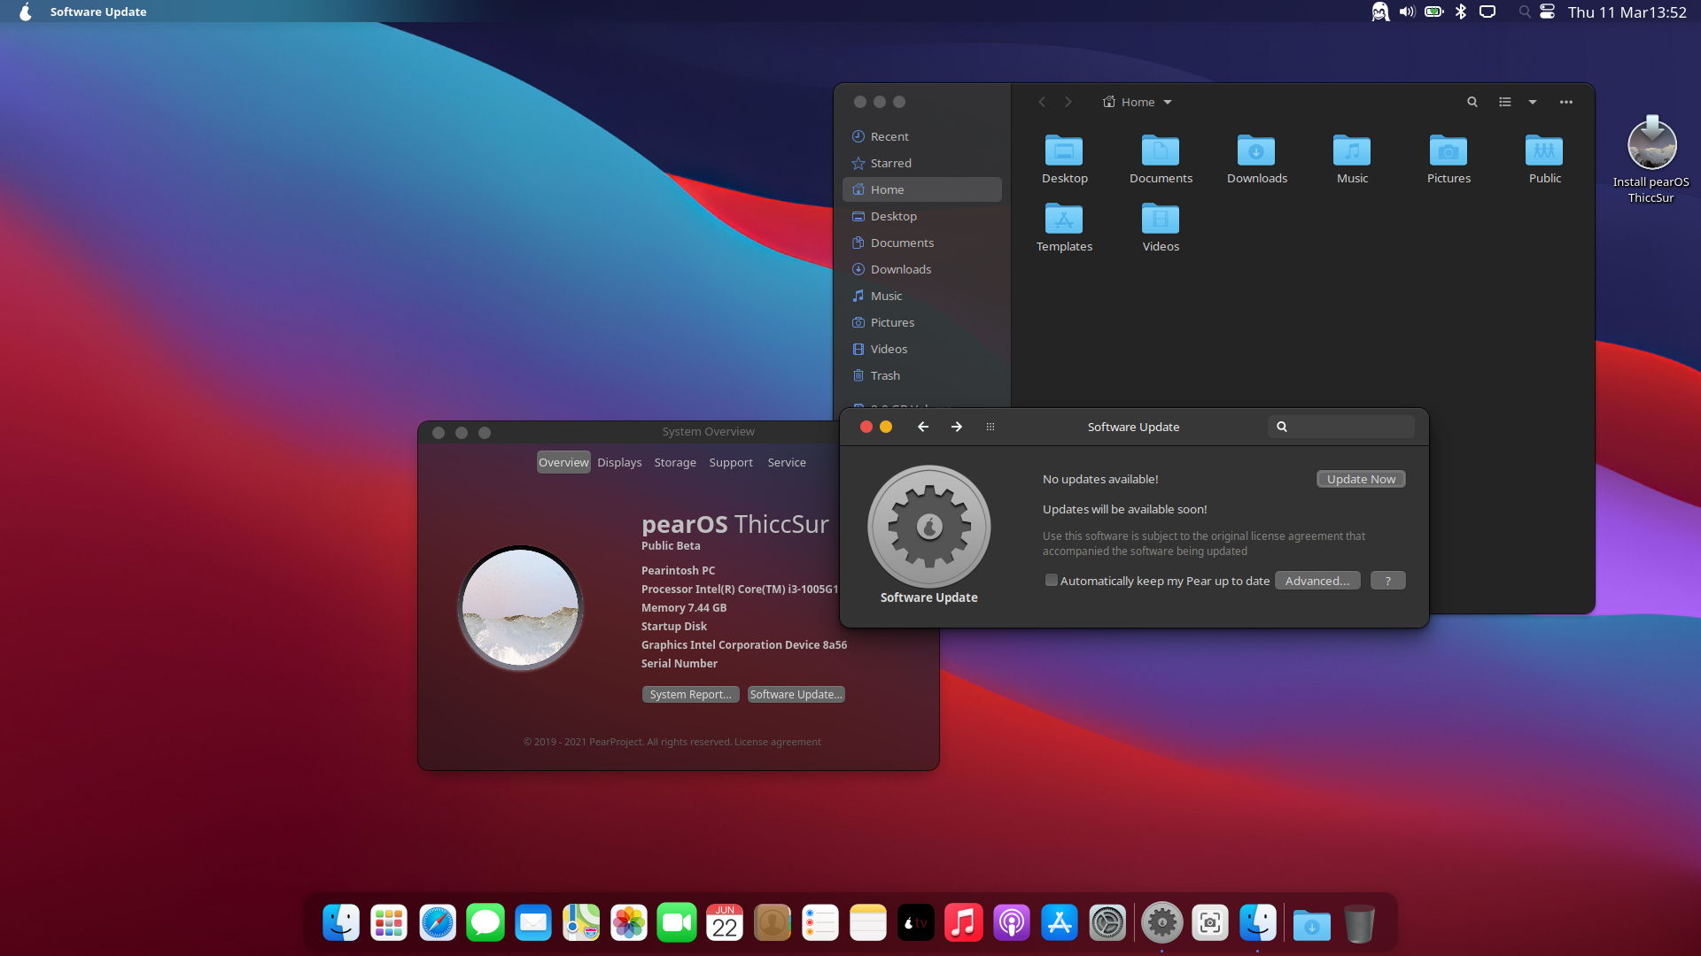Click search icon in file manager toolbar
The image size is (1701, 956).
tap(1472, 102)
